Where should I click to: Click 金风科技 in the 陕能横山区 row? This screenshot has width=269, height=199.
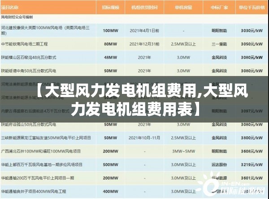point(219,57)
